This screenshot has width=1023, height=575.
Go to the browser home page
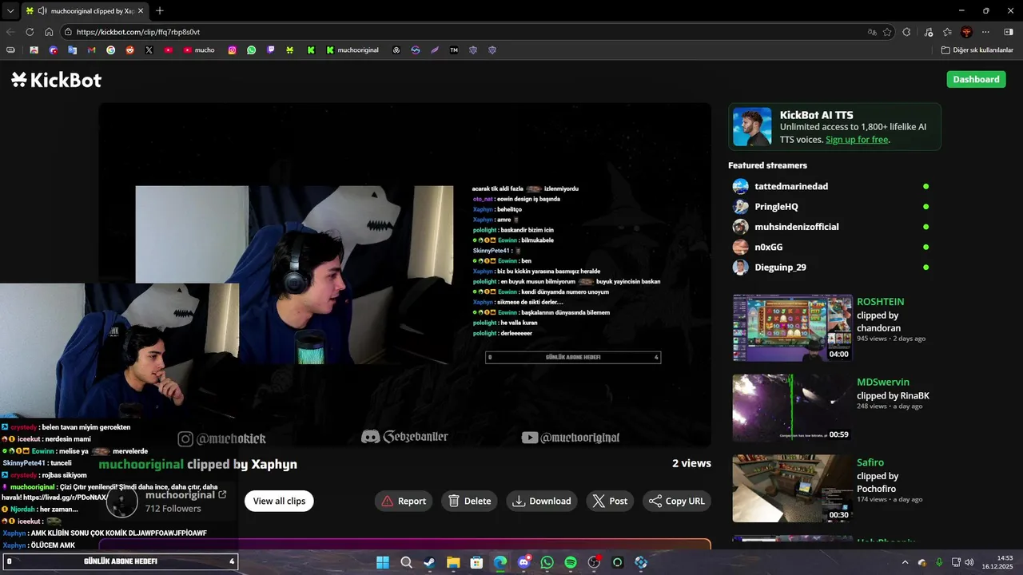click(x=49, y=32)
